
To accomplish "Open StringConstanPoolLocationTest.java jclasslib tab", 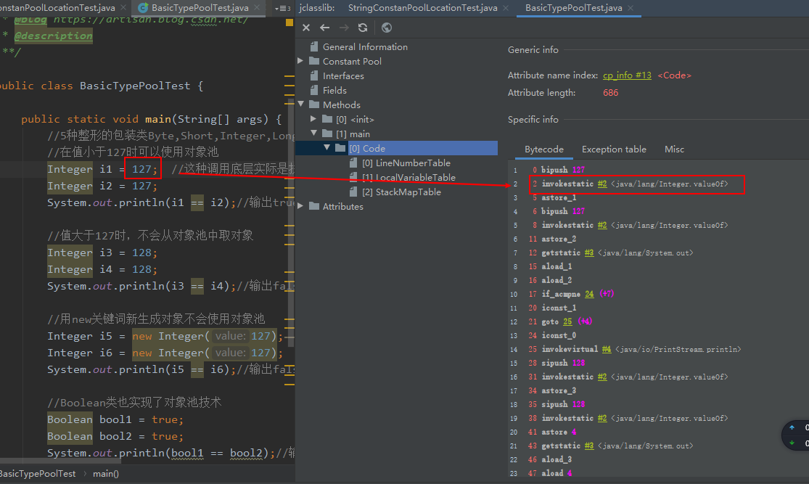I will pos(422,8).
